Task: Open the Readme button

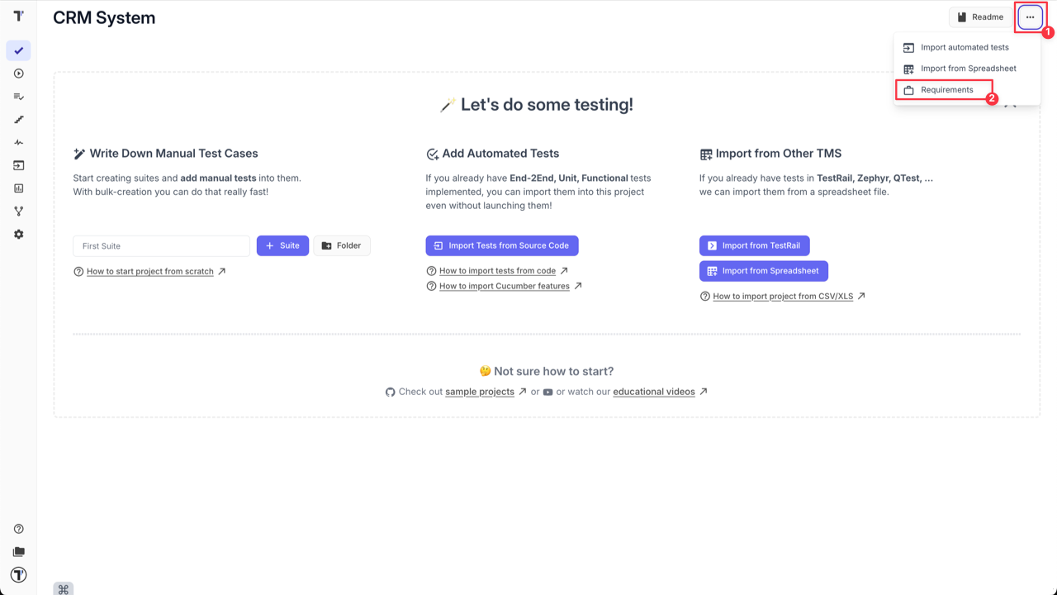Action: [979, 17]
